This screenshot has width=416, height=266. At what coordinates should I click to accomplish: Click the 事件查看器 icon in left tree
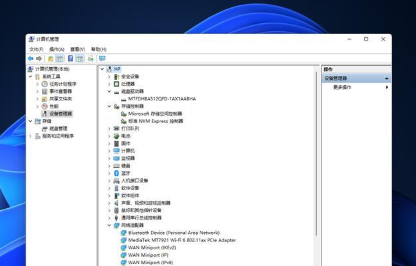pos(45,91)
